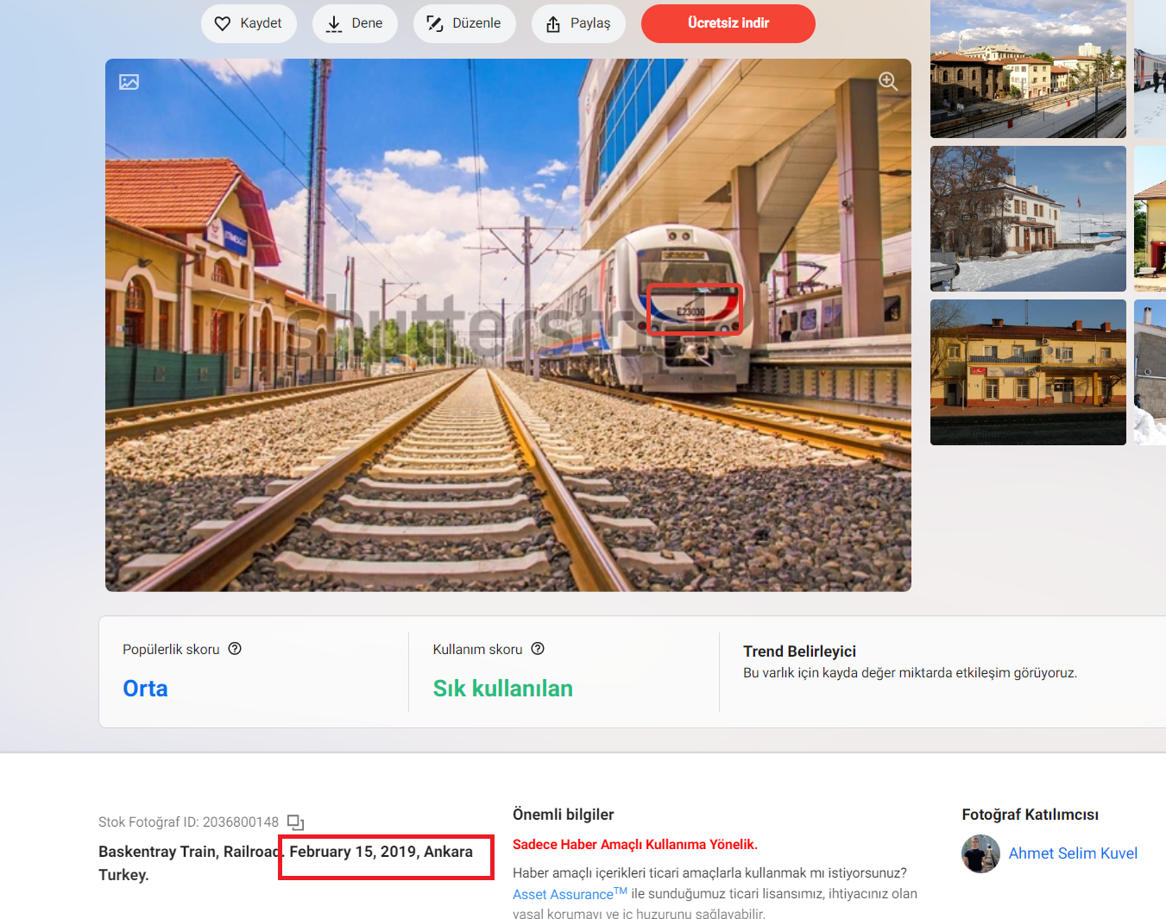The image size is (1166, 919).
Task: Open Popülerlik skoru help icon
Action: click(235, 649)
